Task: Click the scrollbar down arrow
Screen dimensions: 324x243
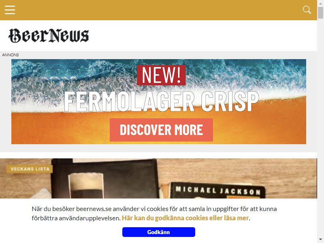Action: click(x=320, y=240)
